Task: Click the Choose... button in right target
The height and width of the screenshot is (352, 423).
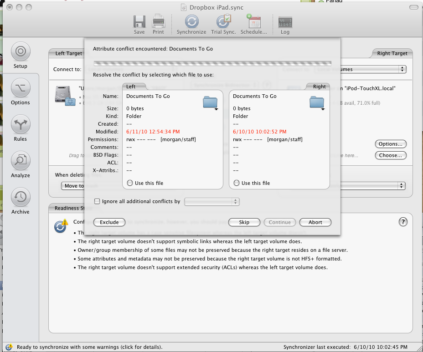Action: point(391,155)
